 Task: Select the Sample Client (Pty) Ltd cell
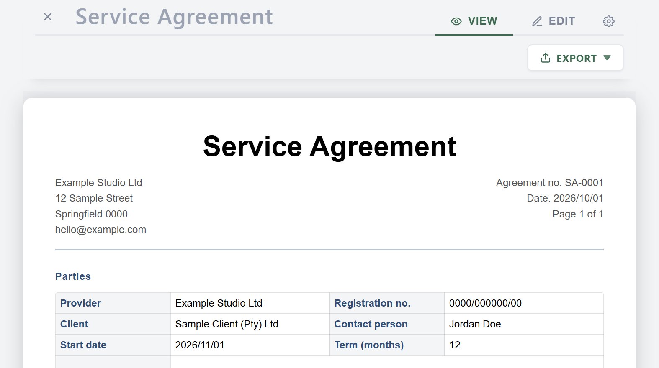point(250,324)
